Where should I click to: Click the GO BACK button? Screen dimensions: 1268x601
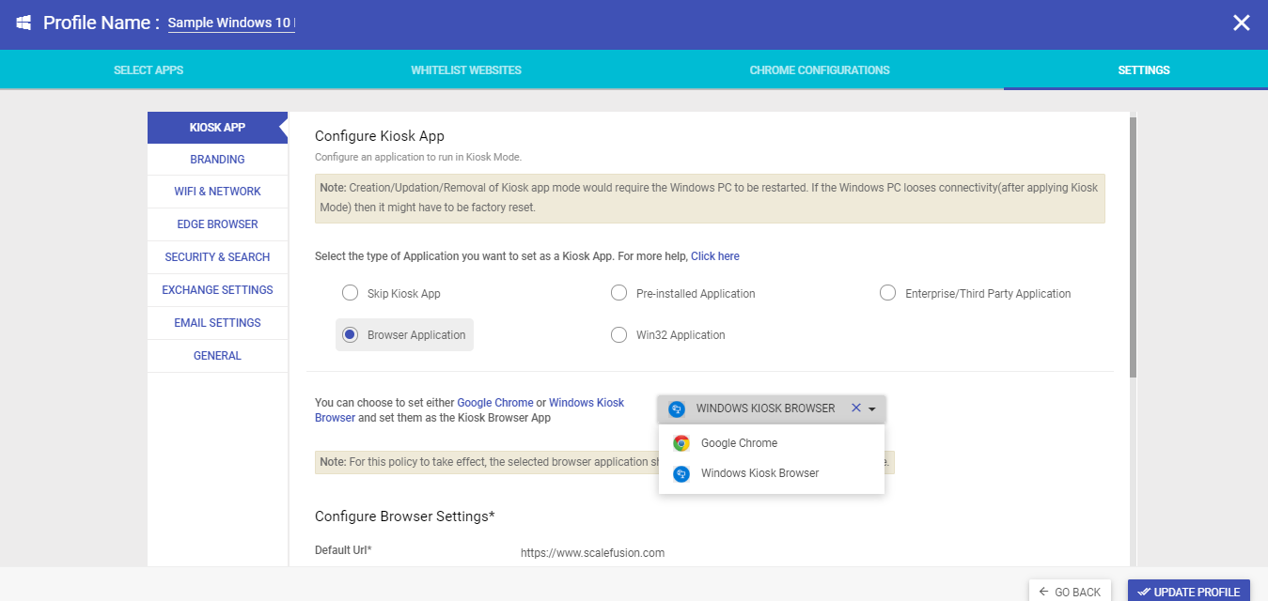[1070, 592]
